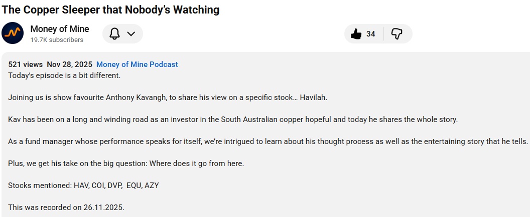Click the 19.7K subscribers text
Image resolution: width=530 pixels, height=217 pixels.
57,40
